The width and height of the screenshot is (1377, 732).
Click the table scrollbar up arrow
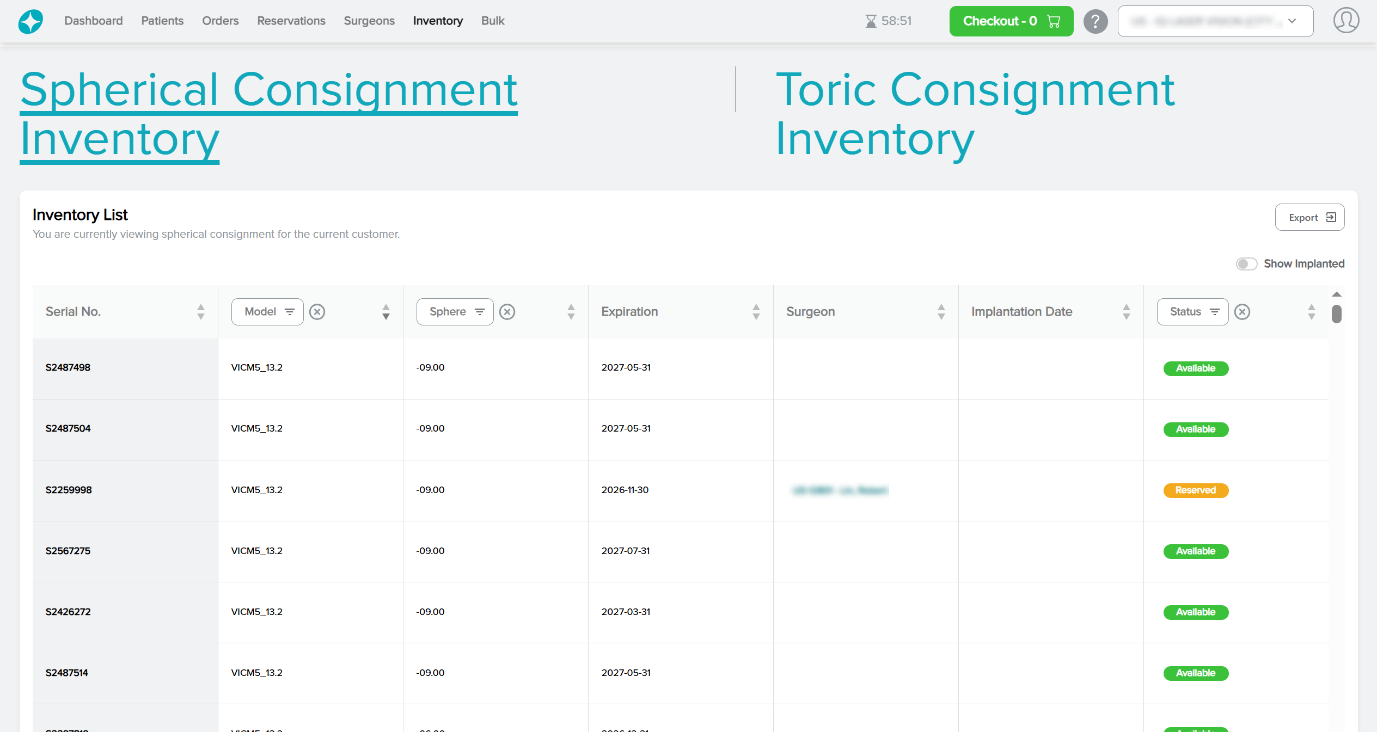coord(1336,294)
